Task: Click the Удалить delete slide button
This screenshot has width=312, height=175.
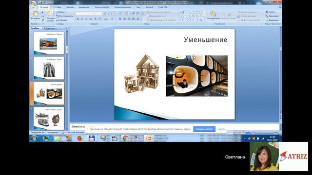Action: 62,20
